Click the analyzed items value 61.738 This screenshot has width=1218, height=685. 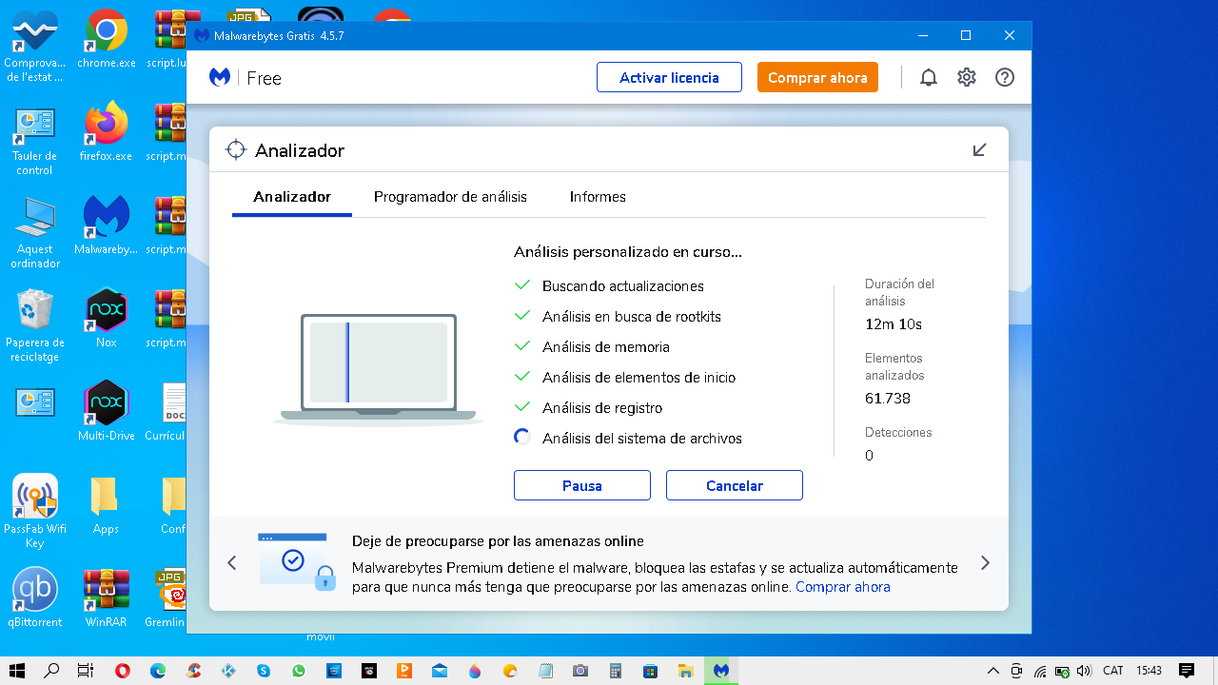click(x=888, y=399)
